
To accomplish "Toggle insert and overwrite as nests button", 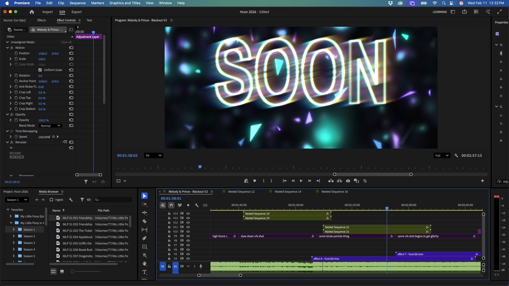I will point(162,205).
